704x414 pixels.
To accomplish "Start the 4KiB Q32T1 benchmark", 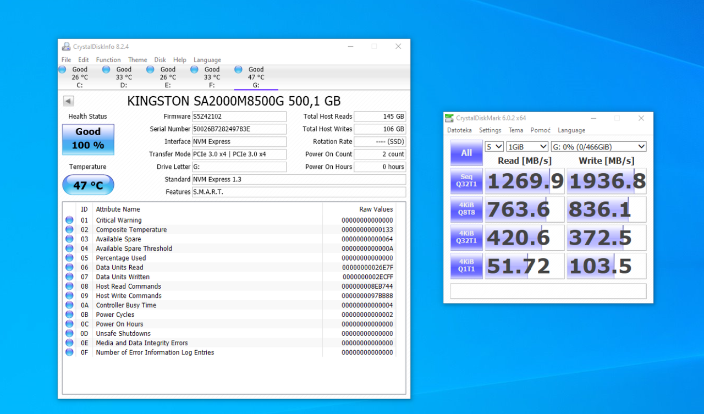I will (x=466, y=238).
